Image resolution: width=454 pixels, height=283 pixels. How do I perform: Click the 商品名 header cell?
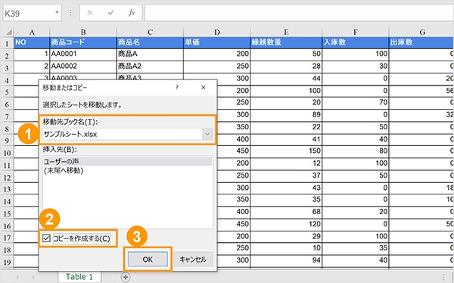(x=150, y=42)
